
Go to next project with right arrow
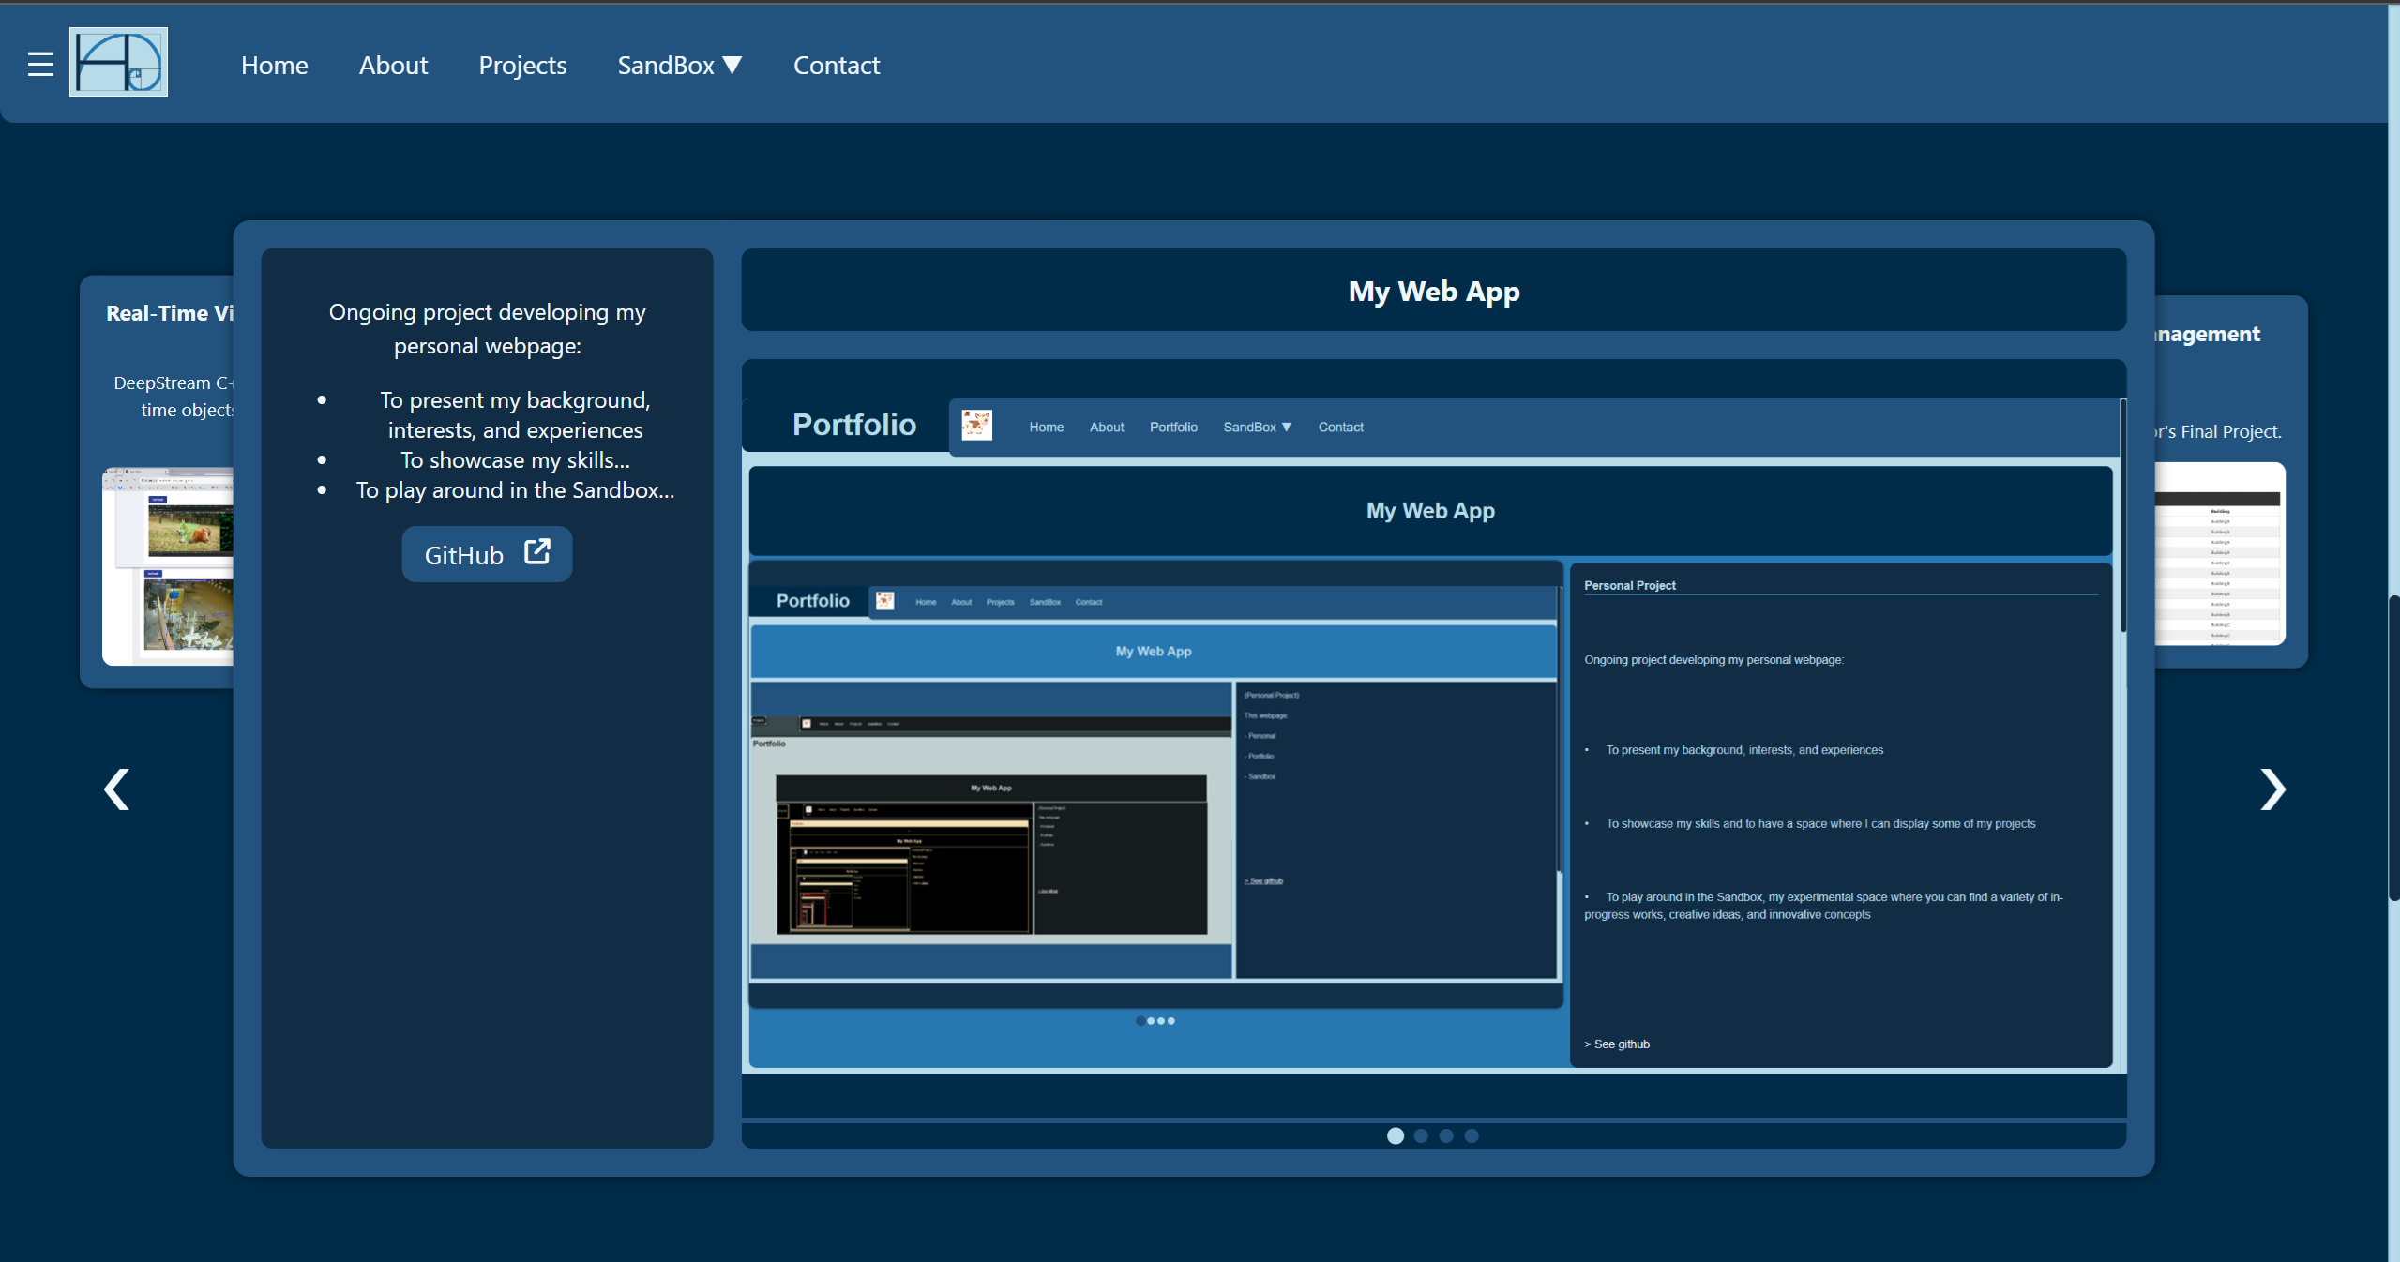[2272, 789]
